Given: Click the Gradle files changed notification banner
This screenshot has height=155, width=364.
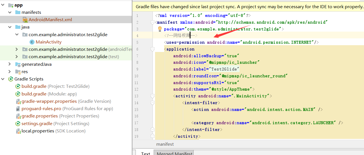Looking at the screenshot, I should click(x=248, y=7).
